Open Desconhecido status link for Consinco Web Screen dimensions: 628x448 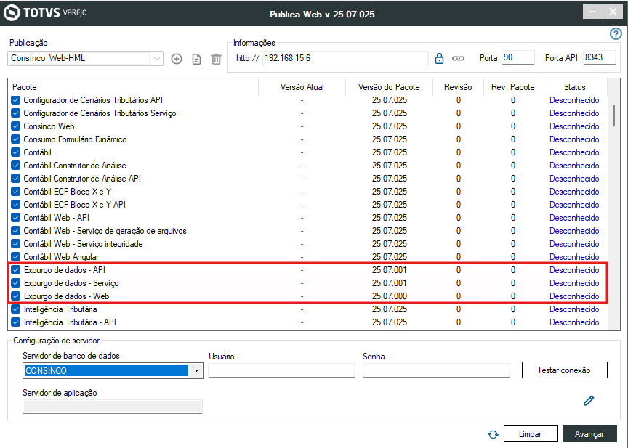pos(574,126)
